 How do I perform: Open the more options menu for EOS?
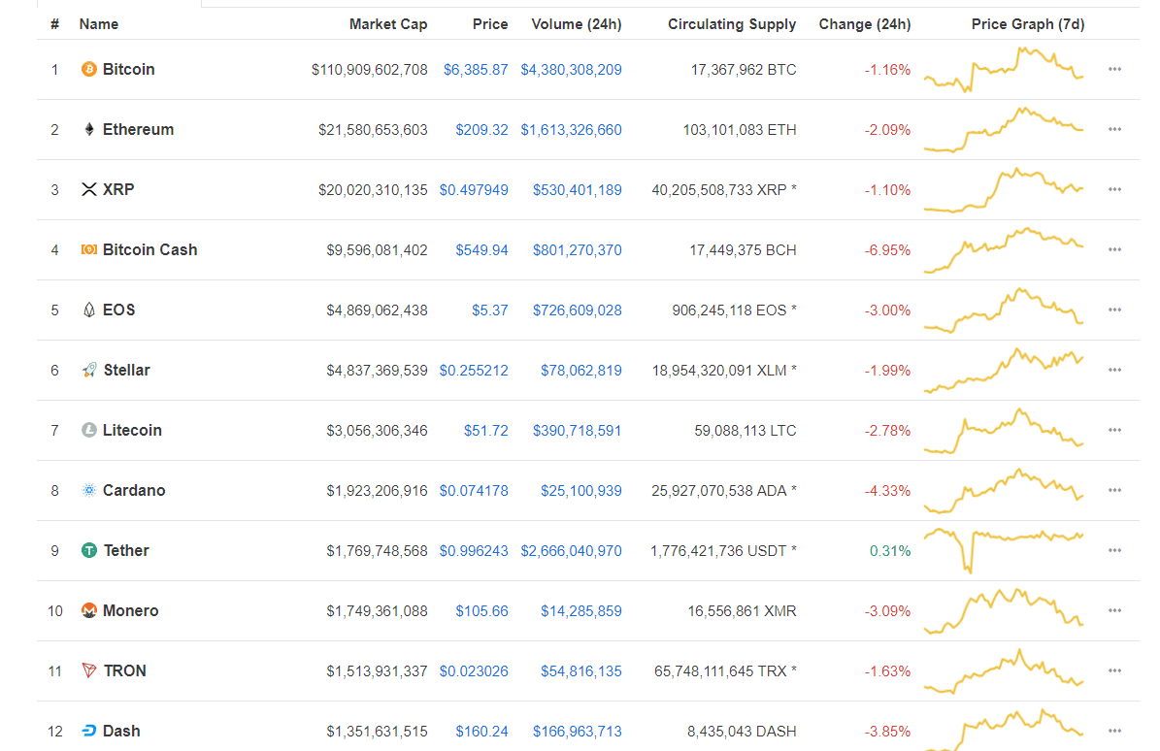1115,310
